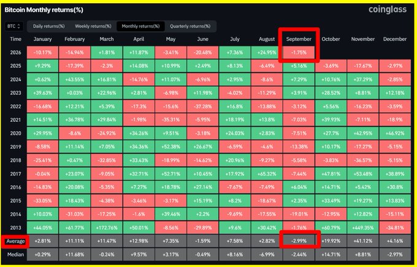Click the April column header
Viewport: 417px width, 267px height.
(139, 39)
